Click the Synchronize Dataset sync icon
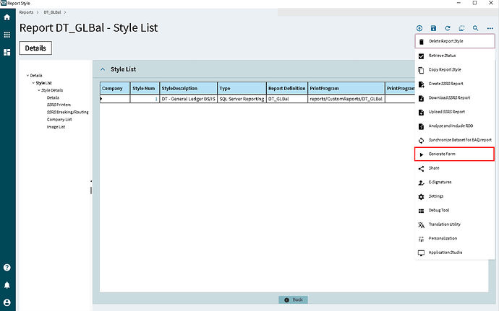499x311 pixels. tap(421, 141)
